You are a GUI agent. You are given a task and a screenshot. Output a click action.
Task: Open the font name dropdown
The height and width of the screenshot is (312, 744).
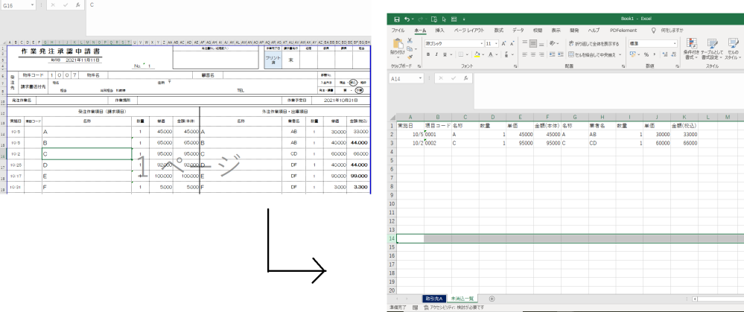click(480, 43)
